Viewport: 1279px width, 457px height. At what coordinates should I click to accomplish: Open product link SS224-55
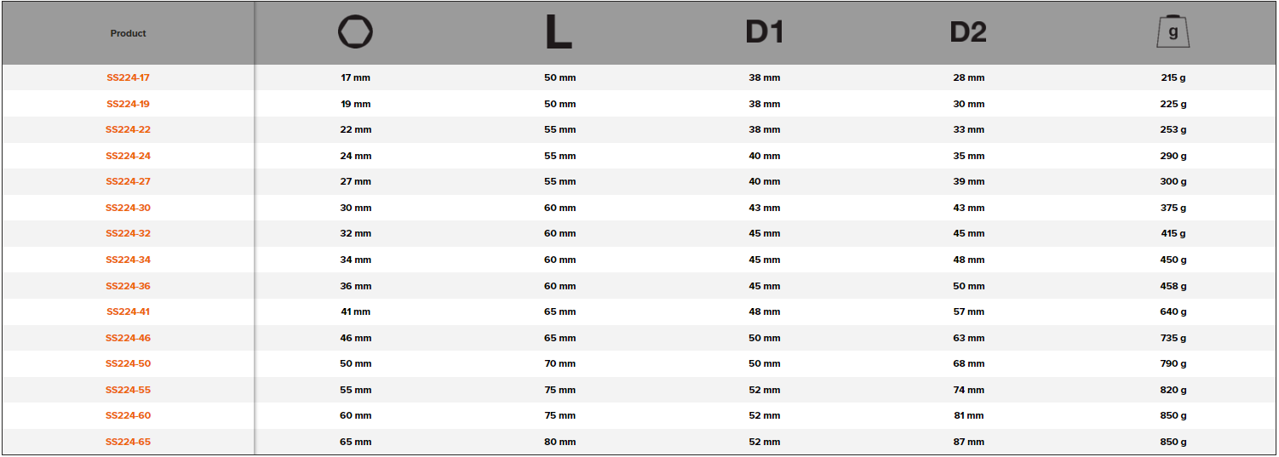[x=128, y=391]
